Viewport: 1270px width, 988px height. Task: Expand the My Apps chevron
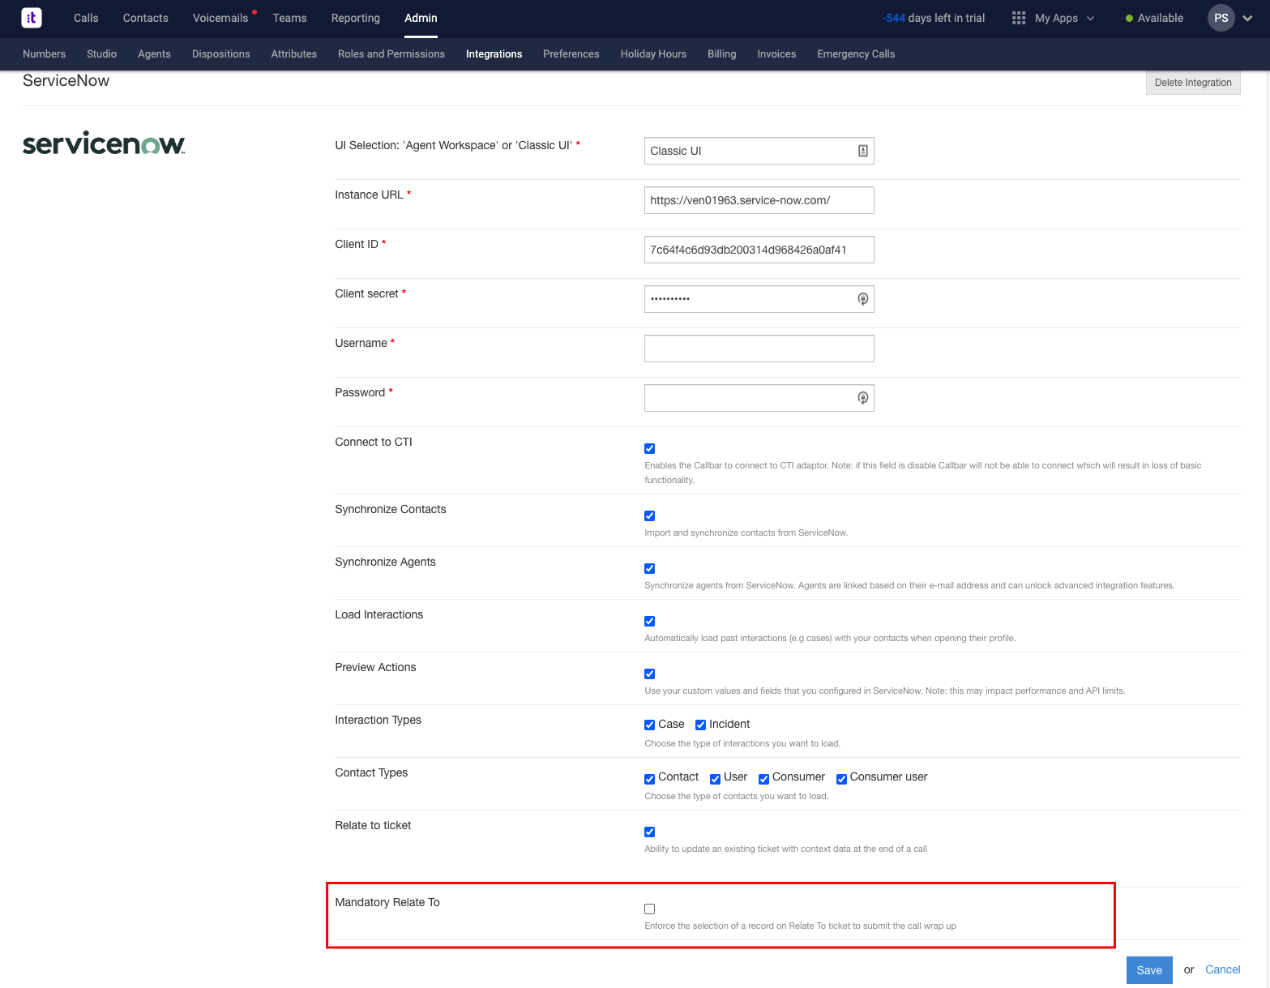point(1092,18)
